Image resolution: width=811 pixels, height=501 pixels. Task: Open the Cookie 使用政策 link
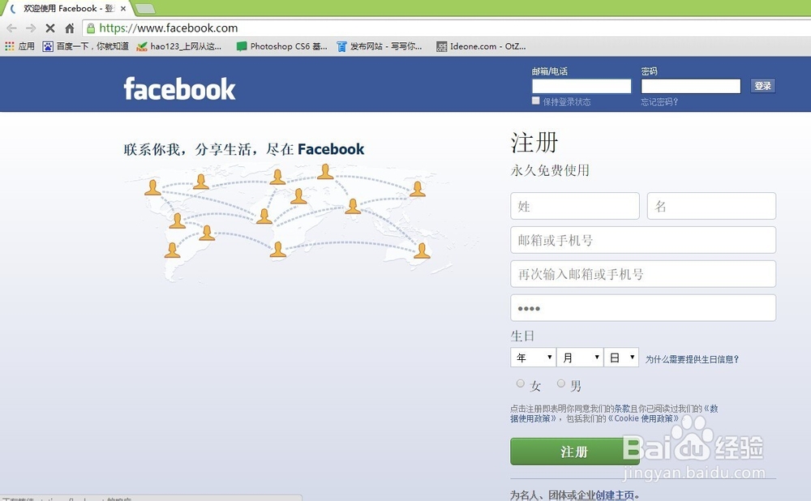click(645, 418)
